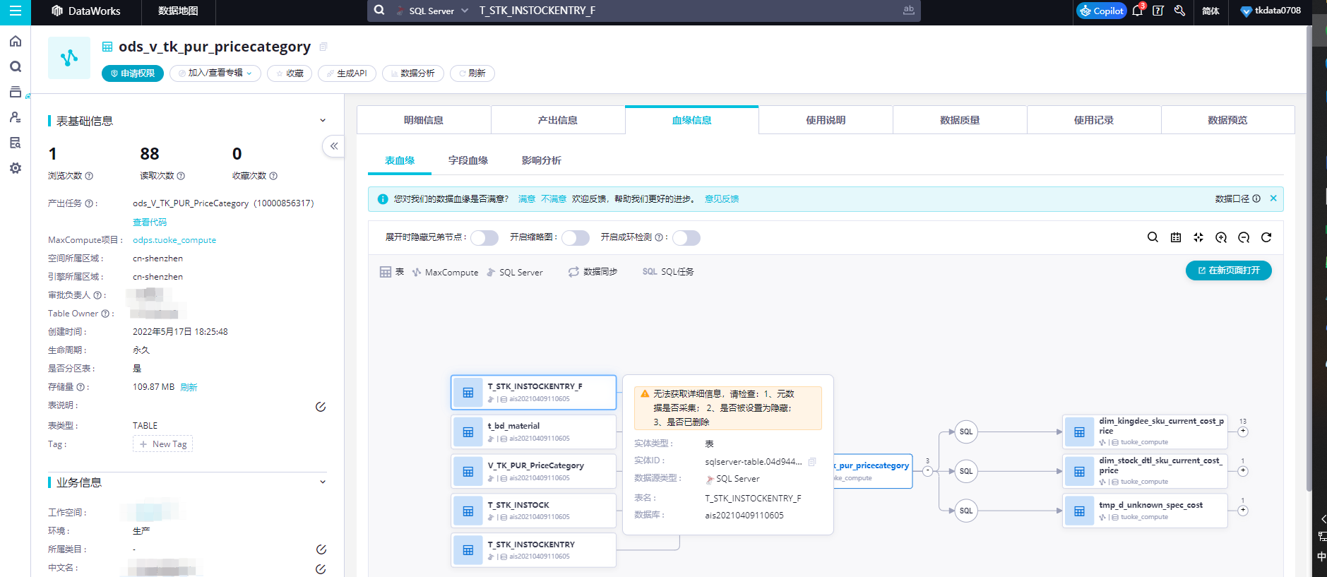Edit the 表说明 field pencil icon
The width and height of the screenshot is (1327, 577).
[321, 407]
